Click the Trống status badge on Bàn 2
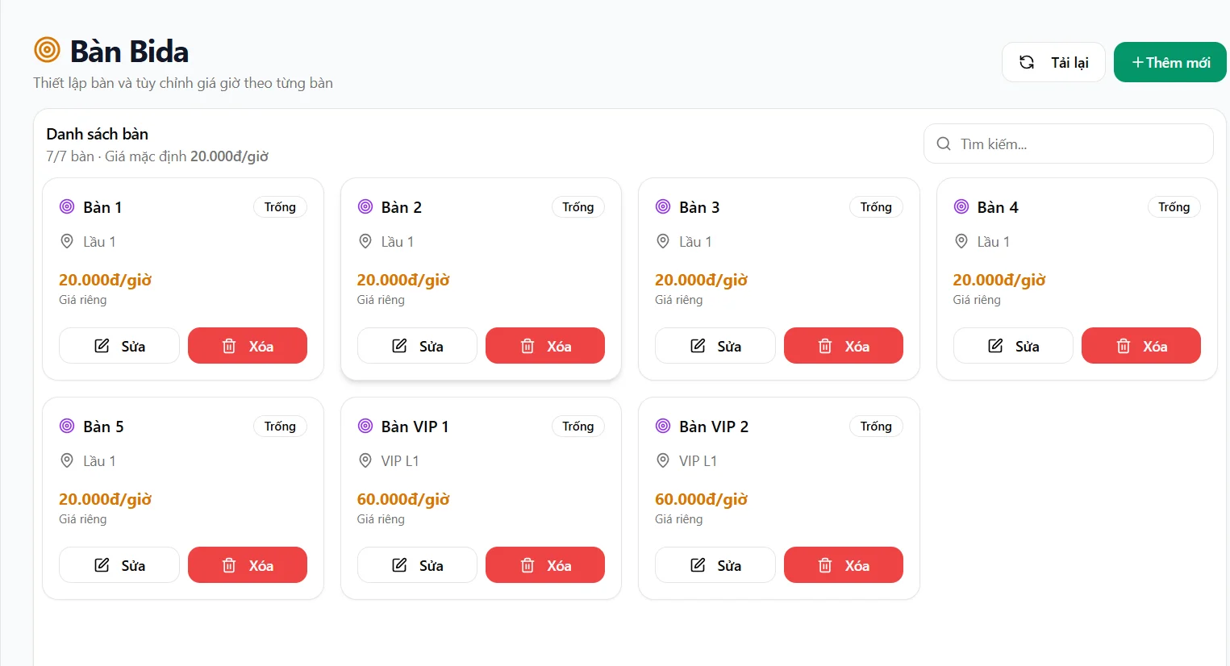 [x=578, y=207]
